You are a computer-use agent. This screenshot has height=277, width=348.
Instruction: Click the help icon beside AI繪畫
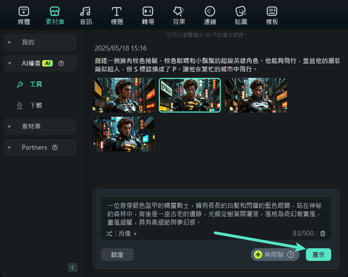(61, 63)
